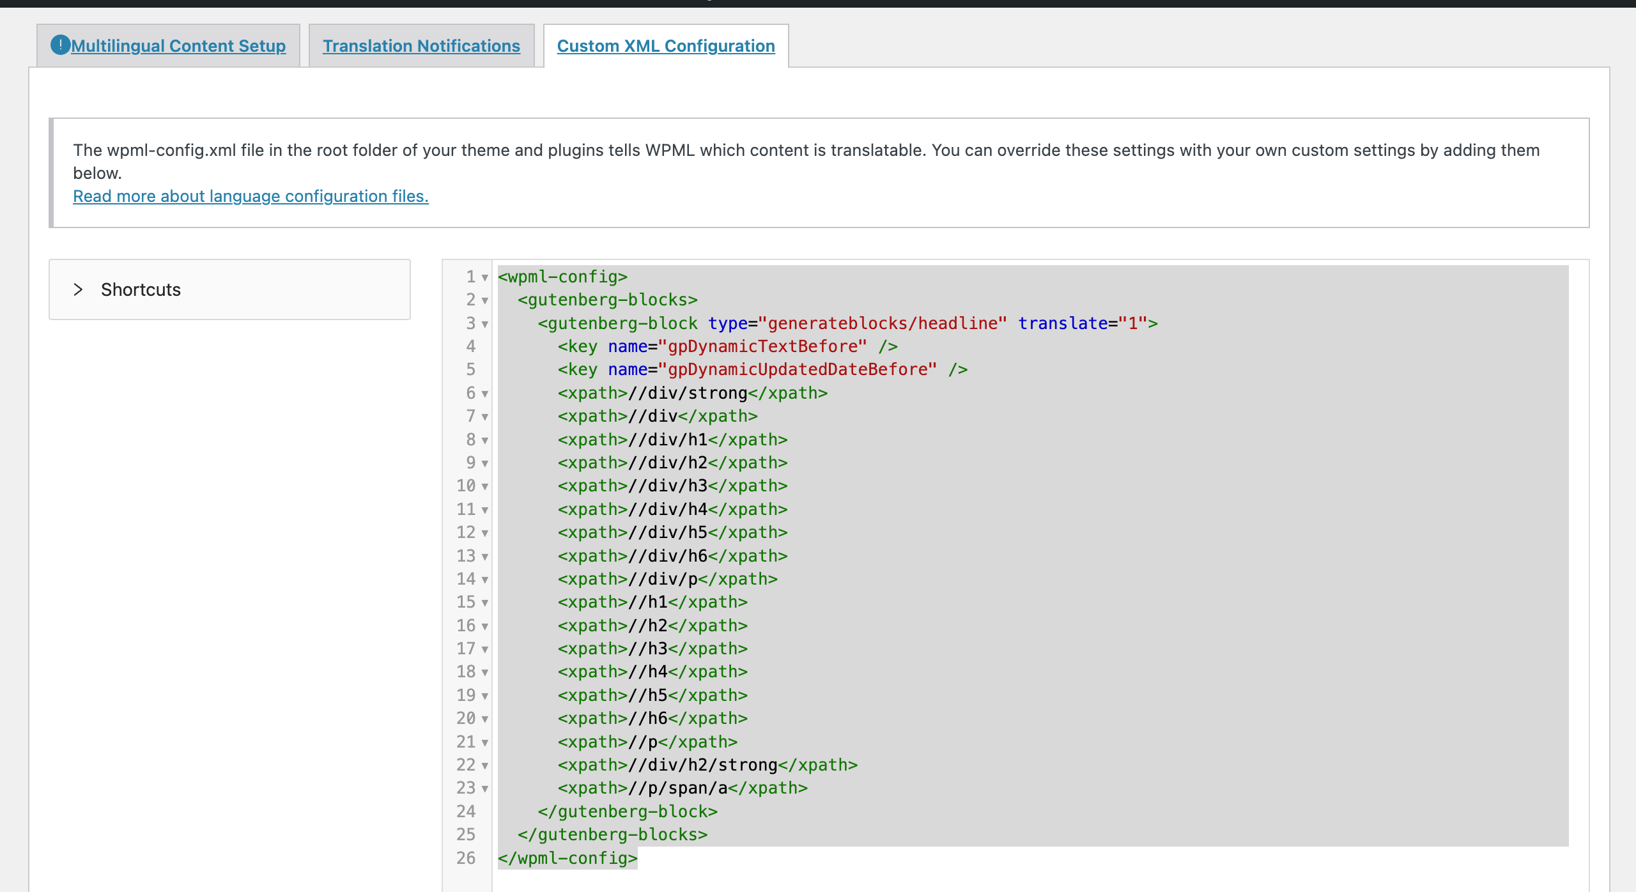Expand the Shortcuts panel
This screenshot has height=892, width=1636.
(x=229, y=289)
